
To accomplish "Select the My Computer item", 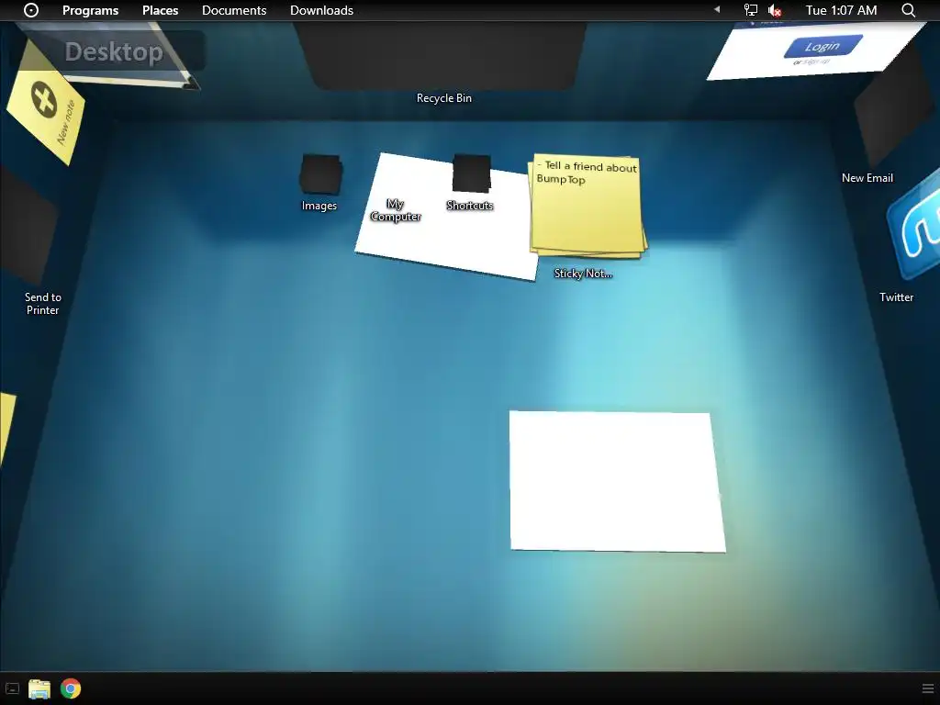I will click(395, 210).
